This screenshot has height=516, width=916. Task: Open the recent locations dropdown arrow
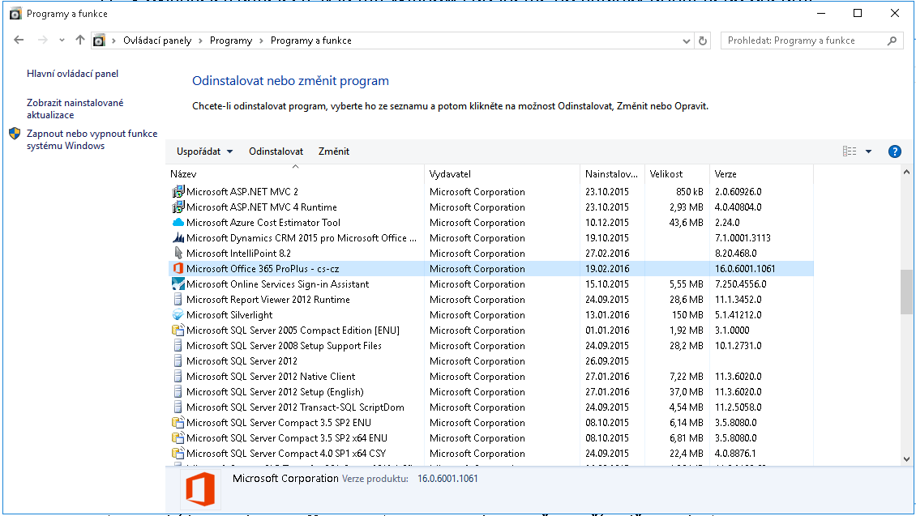pos(62,41)
